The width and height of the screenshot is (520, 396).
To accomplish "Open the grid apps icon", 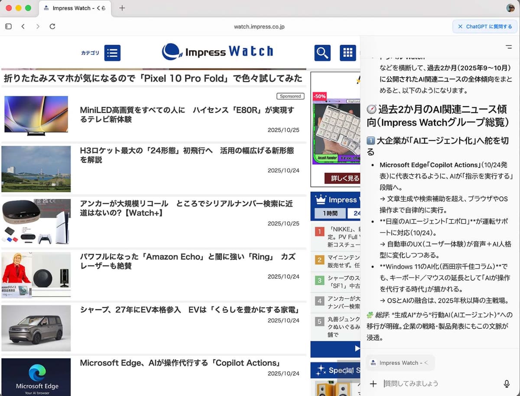I will click(348, 53).
